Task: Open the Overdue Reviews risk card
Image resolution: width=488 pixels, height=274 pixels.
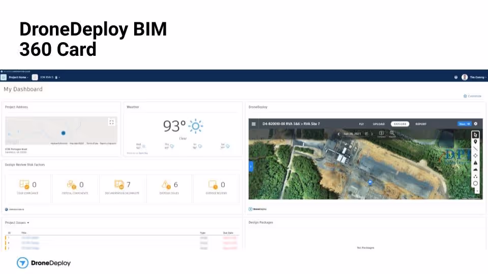Action: (x=217, y=188)
